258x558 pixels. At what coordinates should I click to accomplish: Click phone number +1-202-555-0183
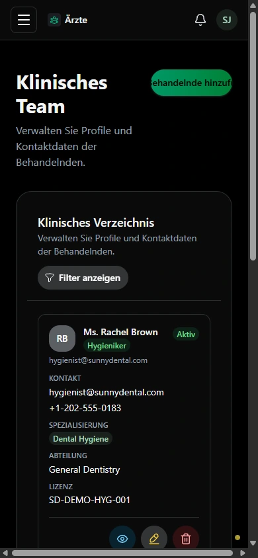(85, 408)
